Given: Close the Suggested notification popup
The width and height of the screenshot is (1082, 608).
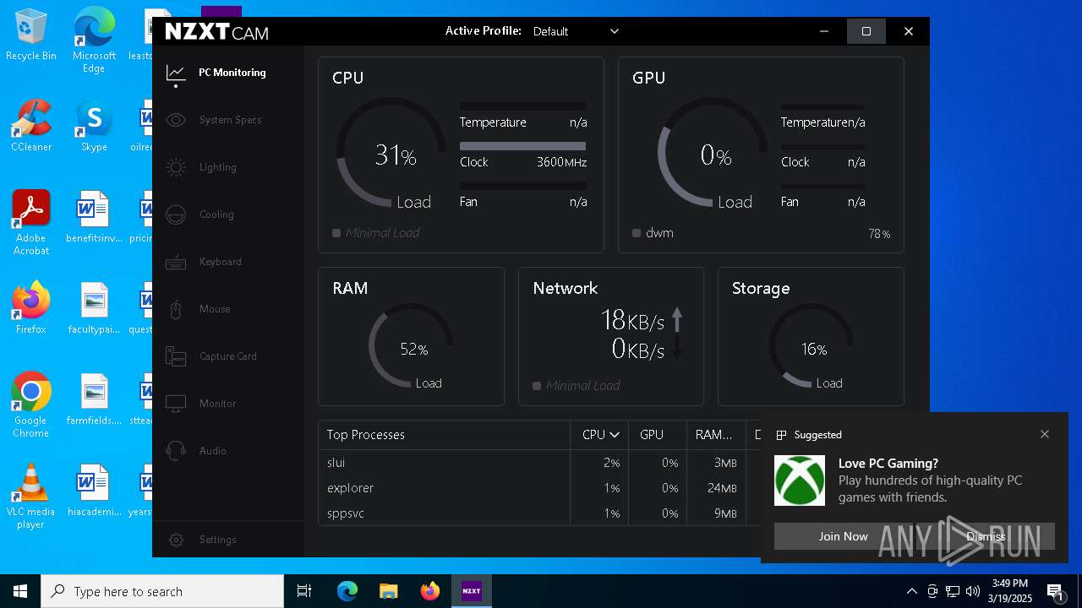Looking at the screenshot, I should (x=1045, y=434).
